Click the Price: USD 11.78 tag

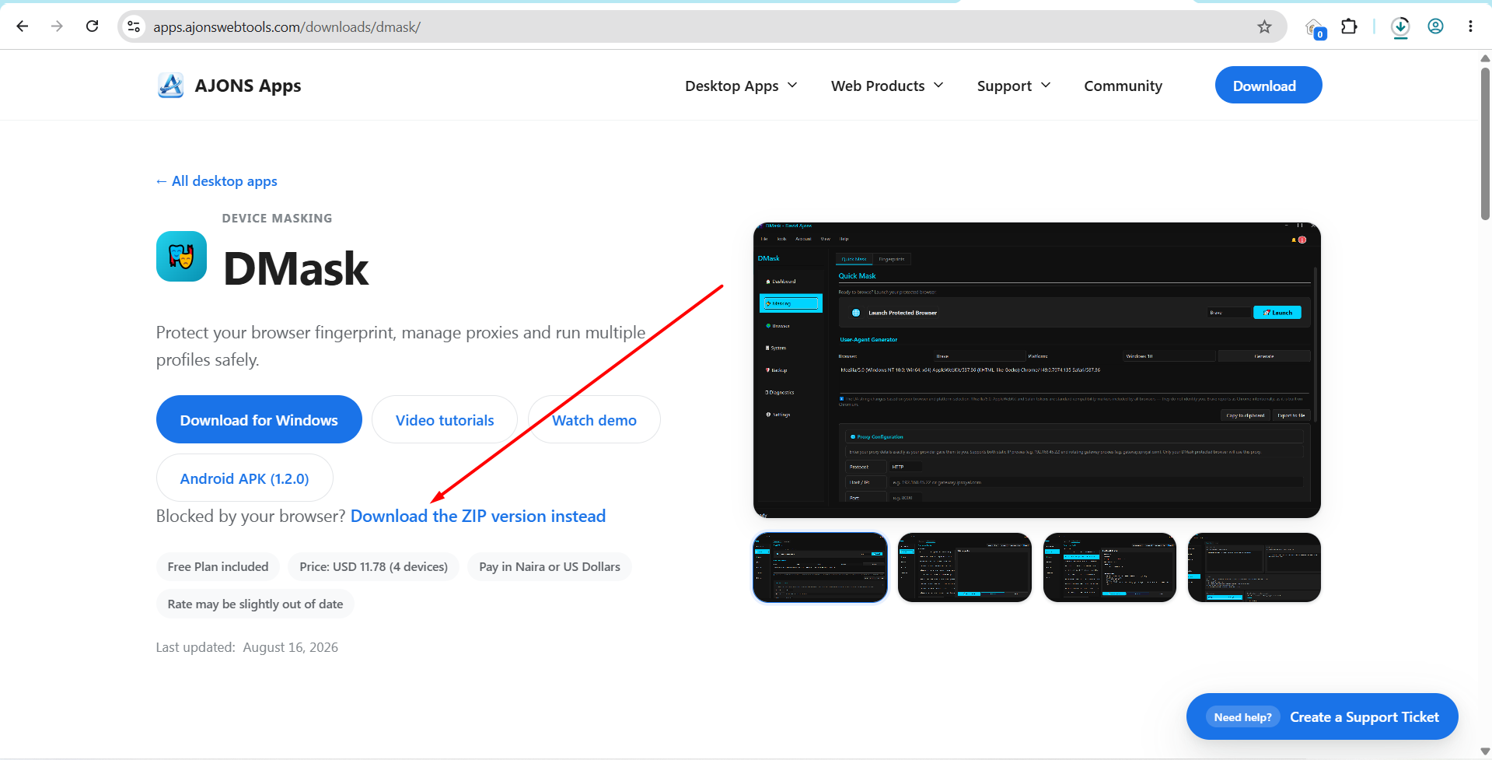coord(373,566)
